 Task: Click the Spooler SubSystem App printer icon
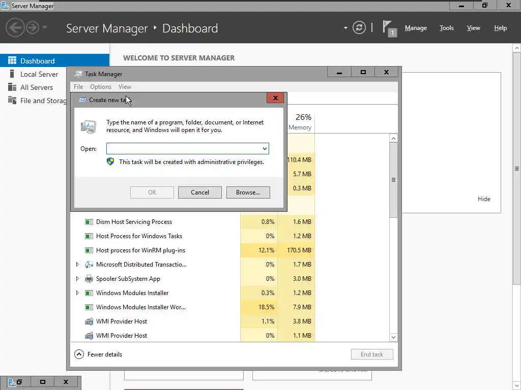[89, 279]
